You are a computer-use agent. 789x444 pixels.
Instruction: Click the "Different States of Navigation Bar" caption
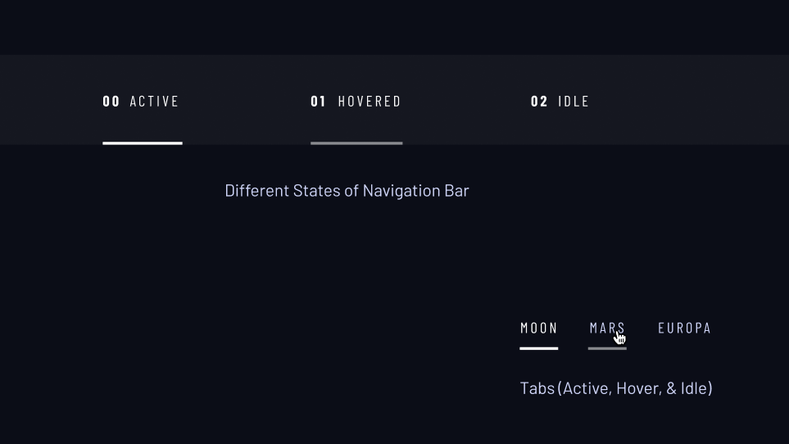click(347, 191)
